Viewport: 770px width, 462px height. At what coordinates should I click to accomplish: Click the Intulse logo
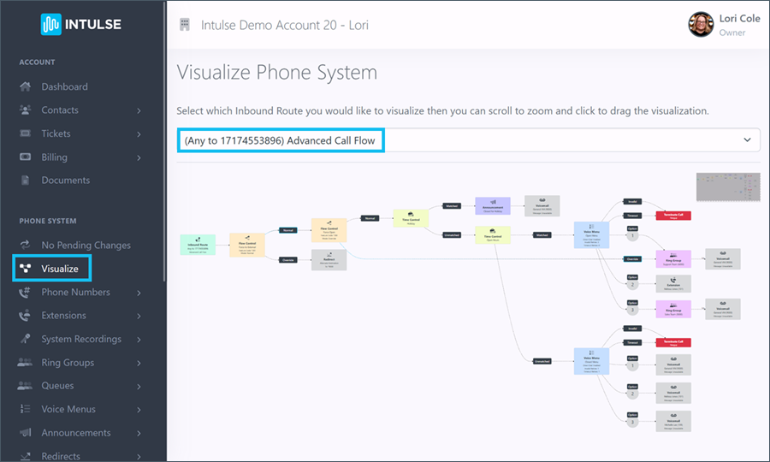click(x=81, y=24)
